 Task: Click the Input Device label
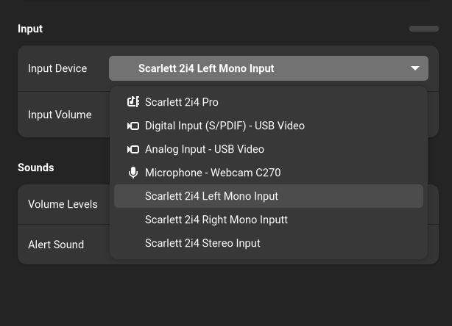pos(57,68)
